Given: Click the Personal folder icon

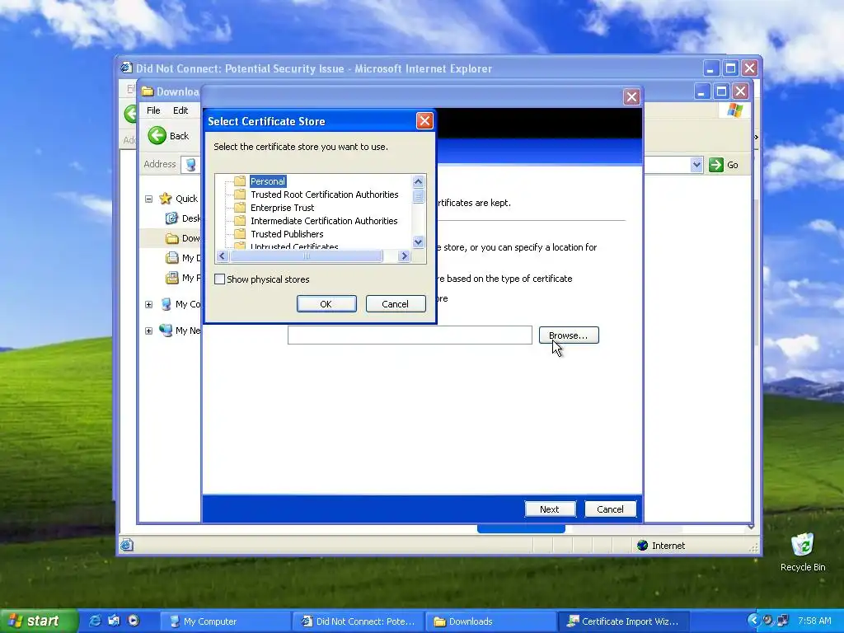Looking at the screenshot, I should [240, 181].
